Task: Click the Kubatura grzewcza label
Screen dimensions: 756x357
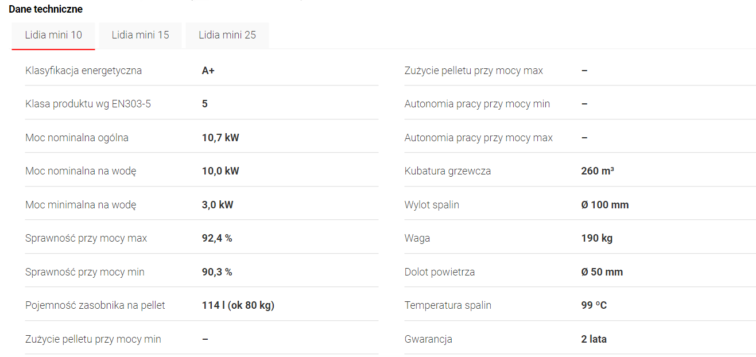Action: point(448,171)
